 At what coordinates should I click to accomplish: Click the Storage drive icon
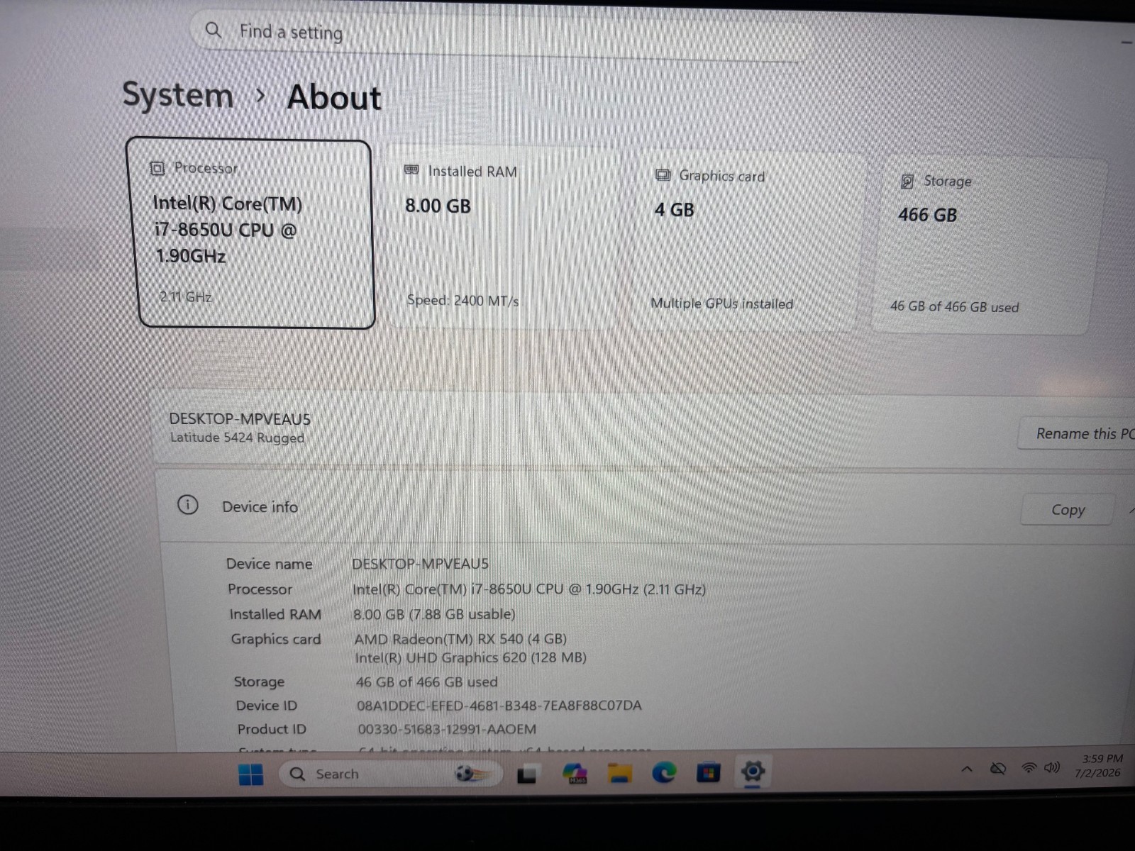(x=907, y=182)
